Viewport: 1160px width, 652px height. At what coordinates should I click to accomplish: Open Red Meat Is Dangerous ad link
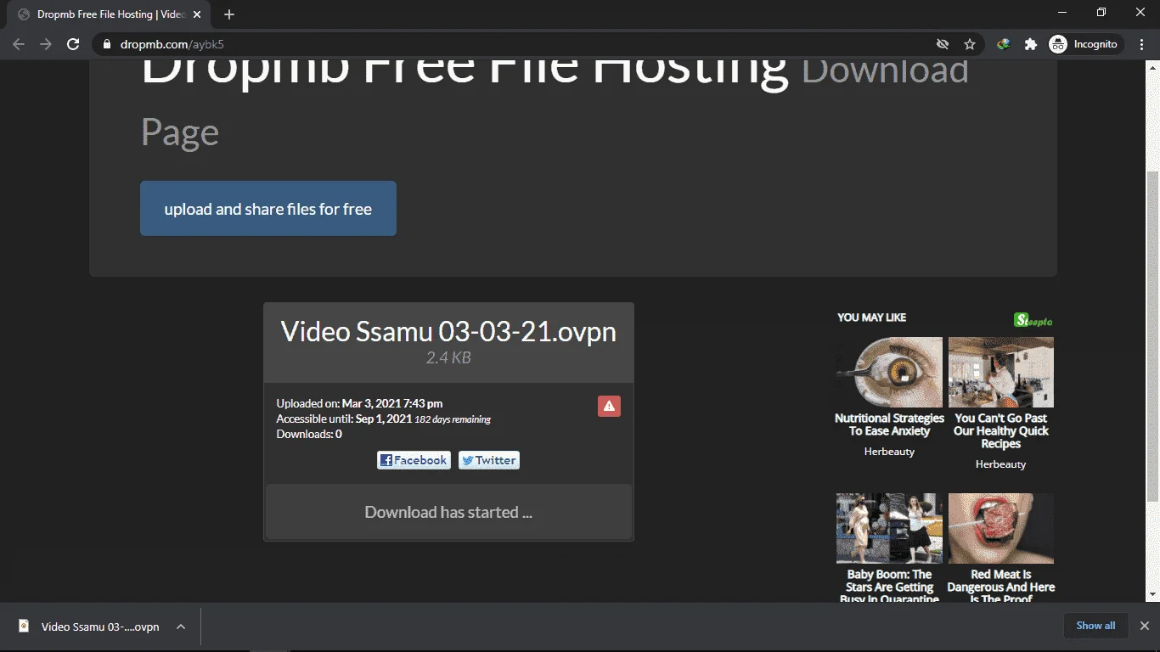click(1001, 587)
